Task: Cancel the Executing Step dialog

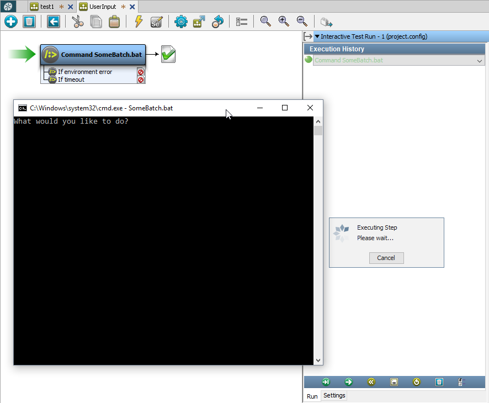Action: click(x=386, y=258)
